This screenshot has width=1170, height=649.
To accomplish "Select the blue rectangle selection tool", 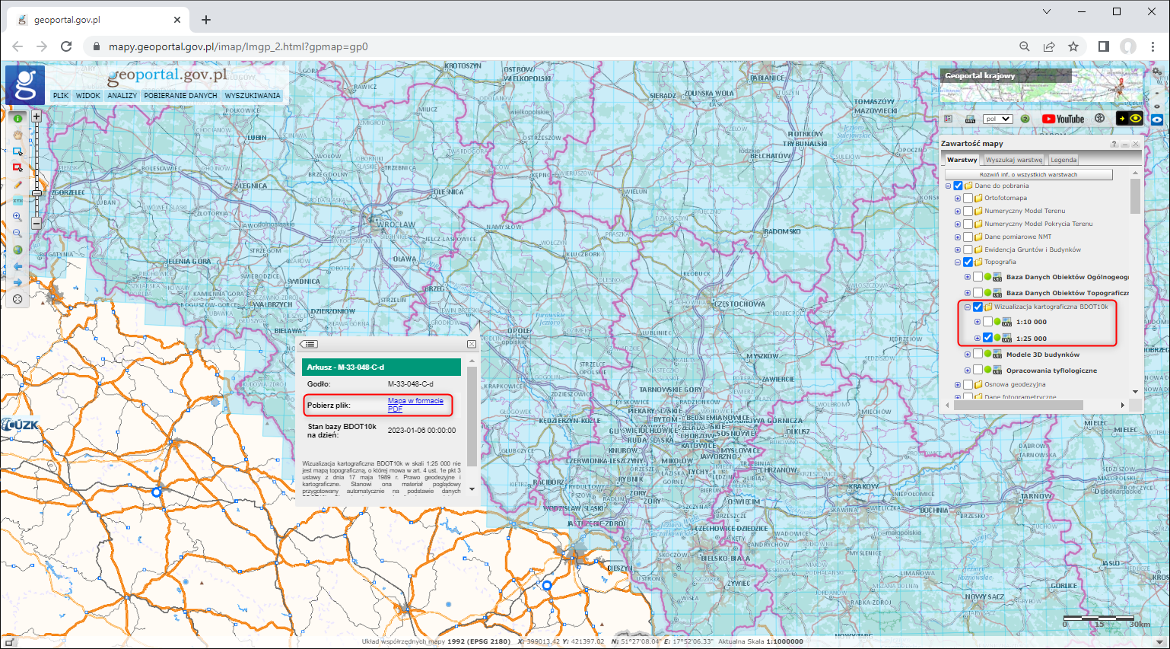I will pyautogui.click(x=17, y=151).
